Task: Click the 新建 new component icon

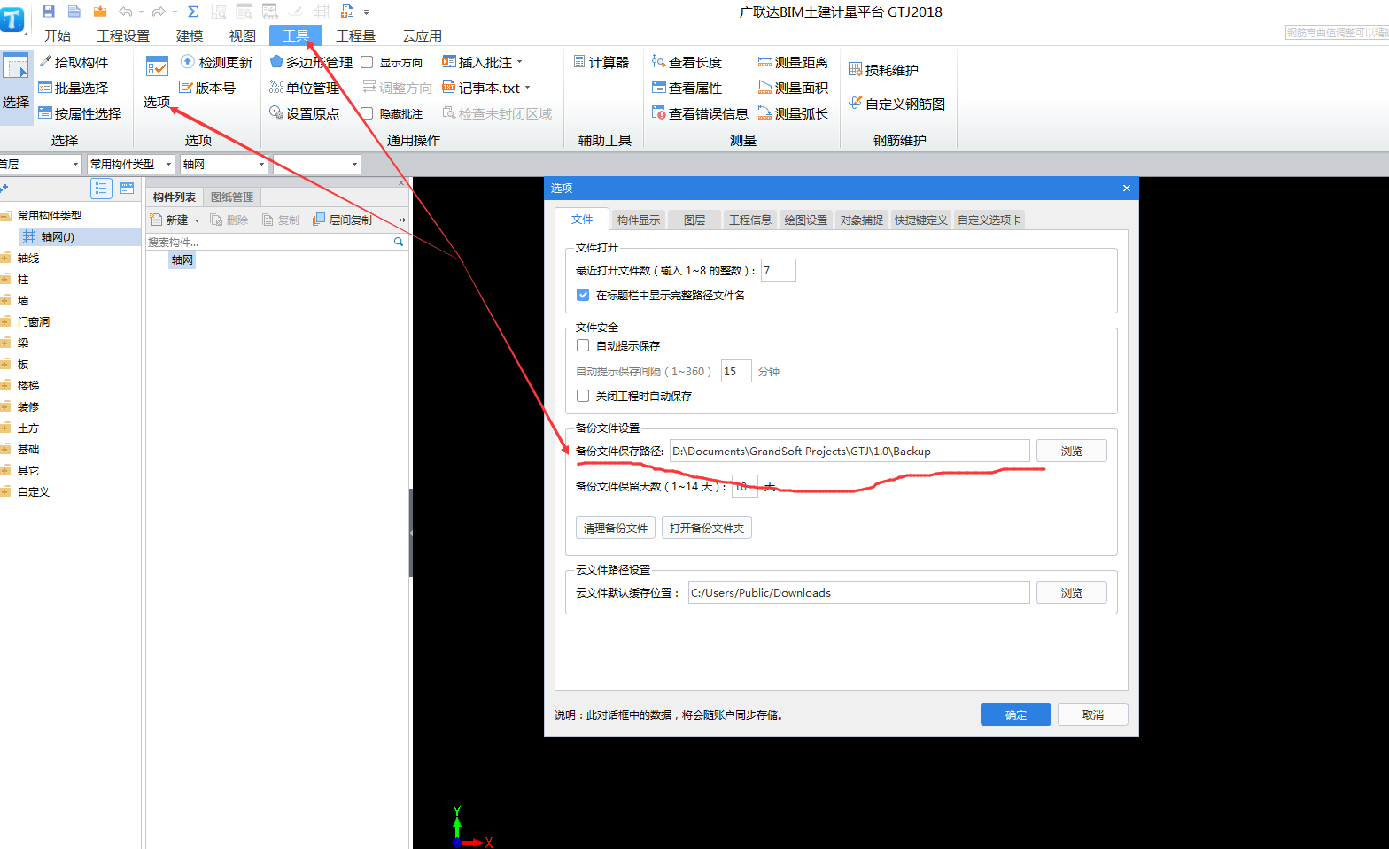Action: coord(157,220)
